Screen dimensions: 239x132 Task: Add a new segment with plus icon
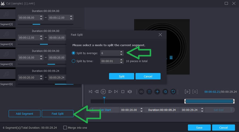(157, 92)
